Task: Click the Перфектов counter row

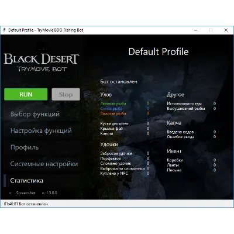Action: (125, 159)
